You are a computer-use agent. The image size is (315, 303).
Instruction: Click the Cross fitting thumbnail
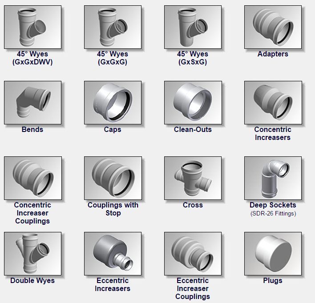[193, 178]
